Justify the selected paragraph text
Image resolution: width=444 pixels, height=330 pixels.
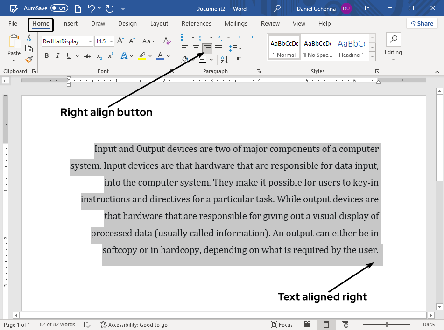[218, 48]
